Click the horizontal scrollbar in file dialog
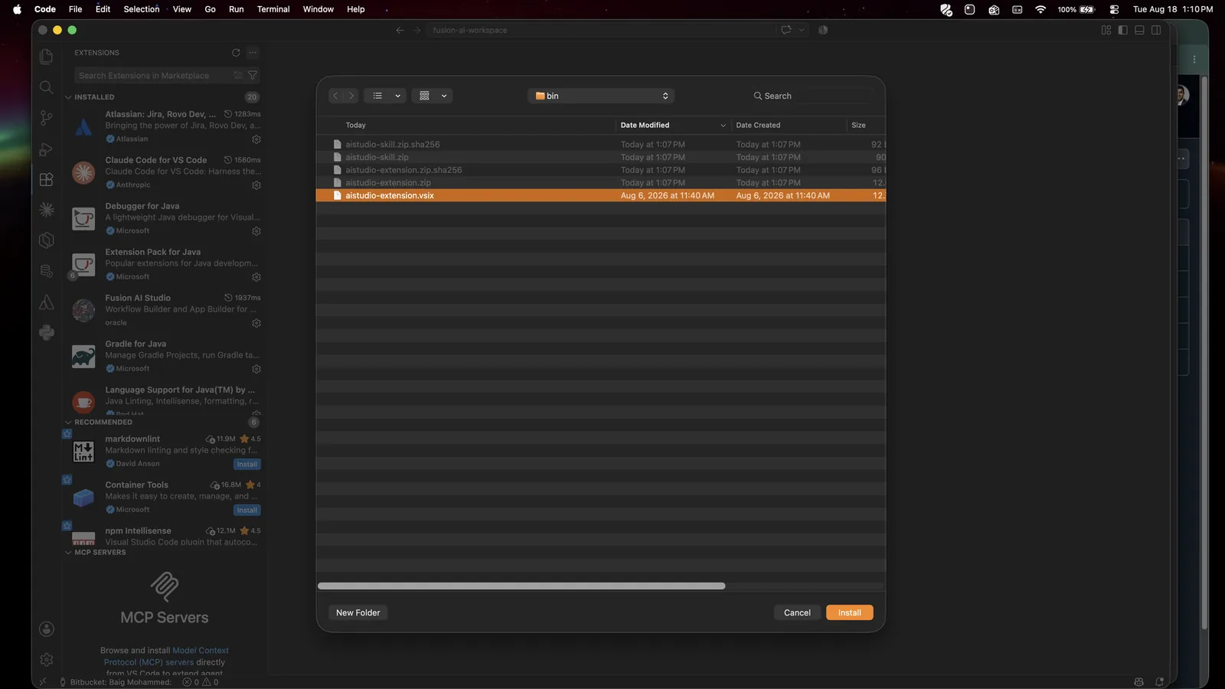 tap(521, 586)
